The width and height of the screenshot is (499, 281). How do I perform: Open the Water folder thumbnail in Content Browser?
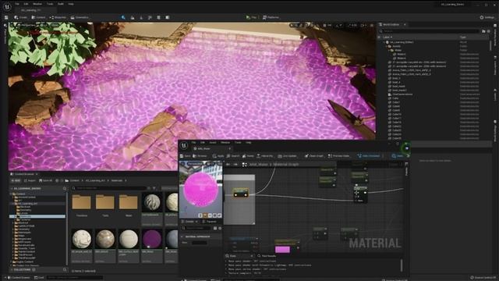coord(129,202)
